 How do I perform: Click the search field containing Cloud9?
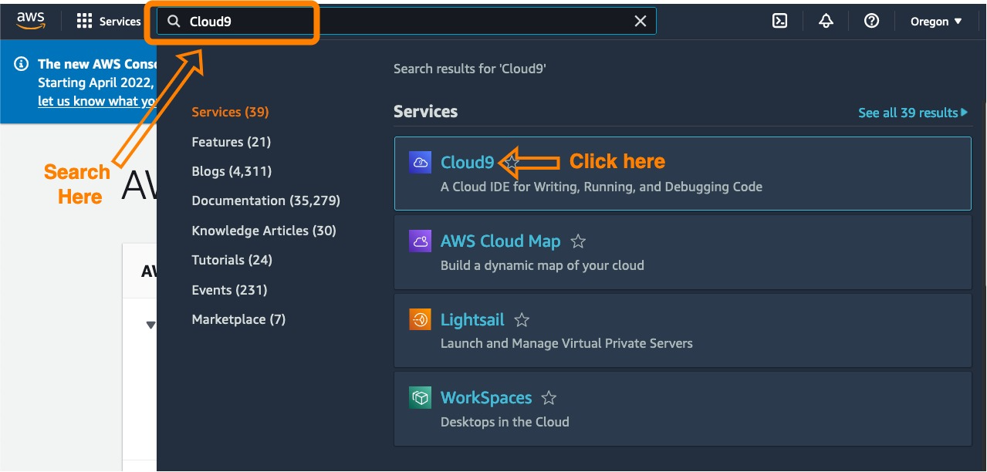point(407,22)
